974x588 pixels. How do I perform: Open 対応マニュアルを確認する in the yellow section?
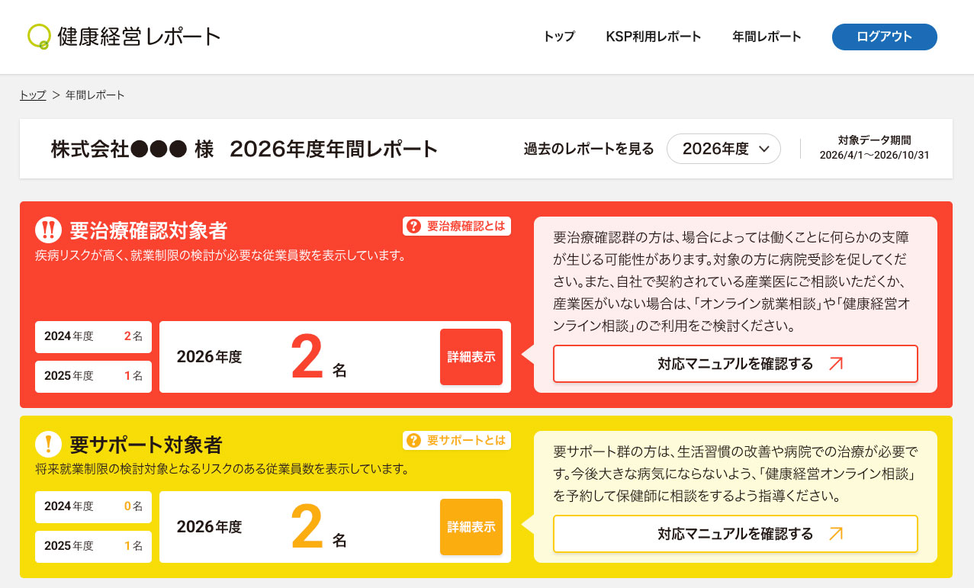coord(735,534)
